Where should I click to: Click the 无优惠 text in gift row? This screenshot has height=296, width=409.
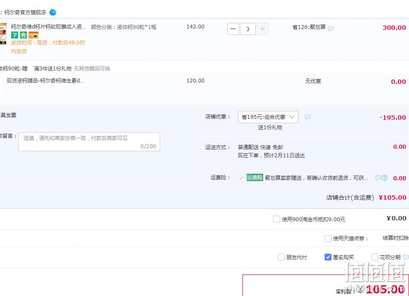tap(313, 81)
